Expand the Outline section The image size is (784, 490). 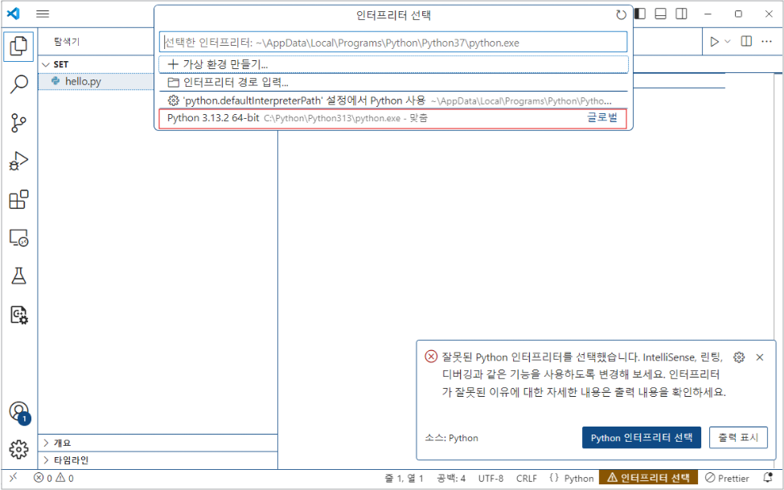pos(158,443)
